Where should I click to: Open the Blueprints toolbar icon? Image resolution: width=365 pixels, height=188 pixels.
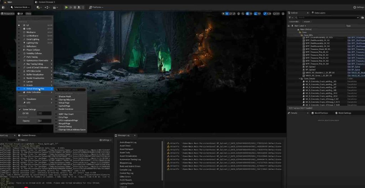pos(47,7)
